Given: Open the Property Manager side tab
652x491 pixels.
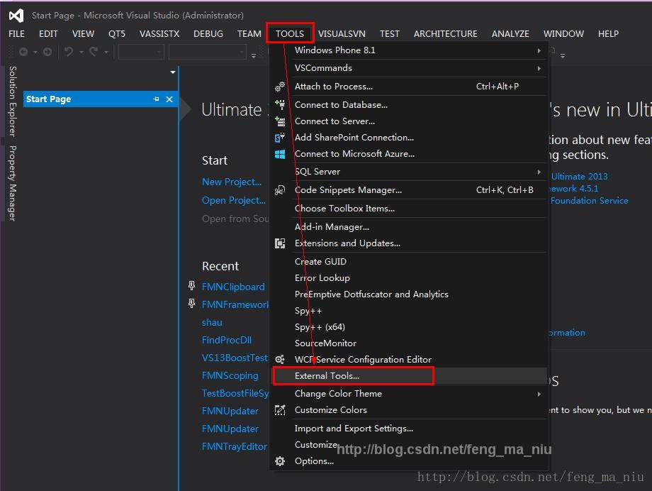Looking at the screenshot, I should [x=13, y=183].
